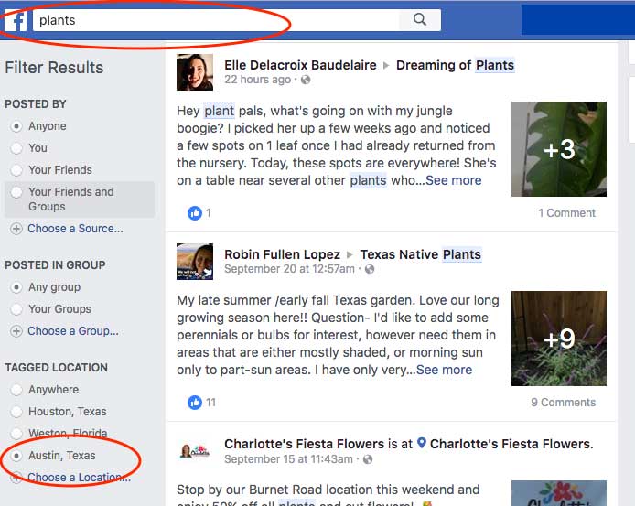Open the September 15 at 11:43am timestamp
The image size is (635, 506).
pos(289,459)
